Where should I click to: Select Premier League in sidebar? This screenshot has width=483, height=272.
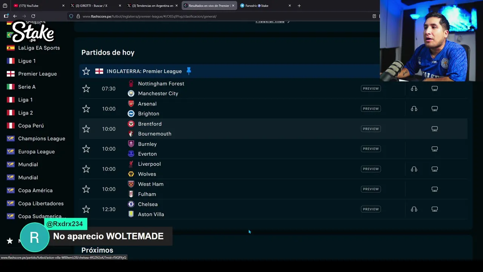[37, 74]
